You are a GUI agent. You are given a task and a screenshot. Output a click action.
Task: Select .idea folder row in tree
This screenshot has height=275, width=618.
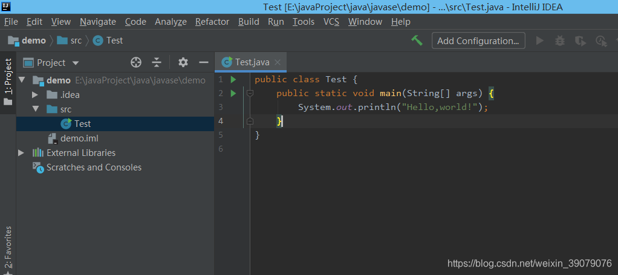coord(115,95)
